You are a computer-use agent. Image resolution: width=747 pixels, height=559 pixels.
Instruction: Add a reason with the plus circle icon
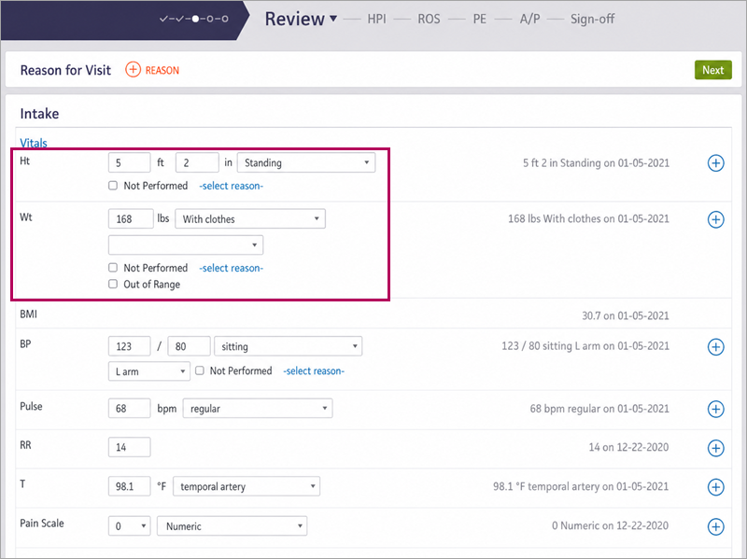(x=133, y=69)
